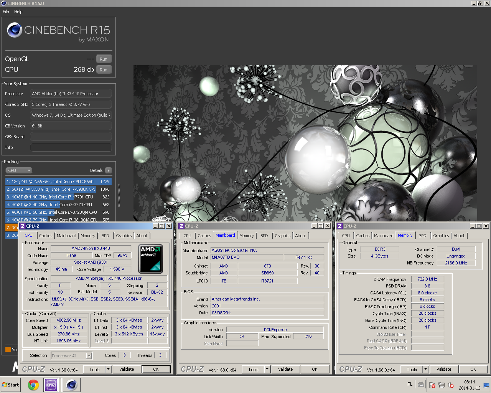Run the OpenGL benchmark
491x393 pixels.
coord(104,59)
